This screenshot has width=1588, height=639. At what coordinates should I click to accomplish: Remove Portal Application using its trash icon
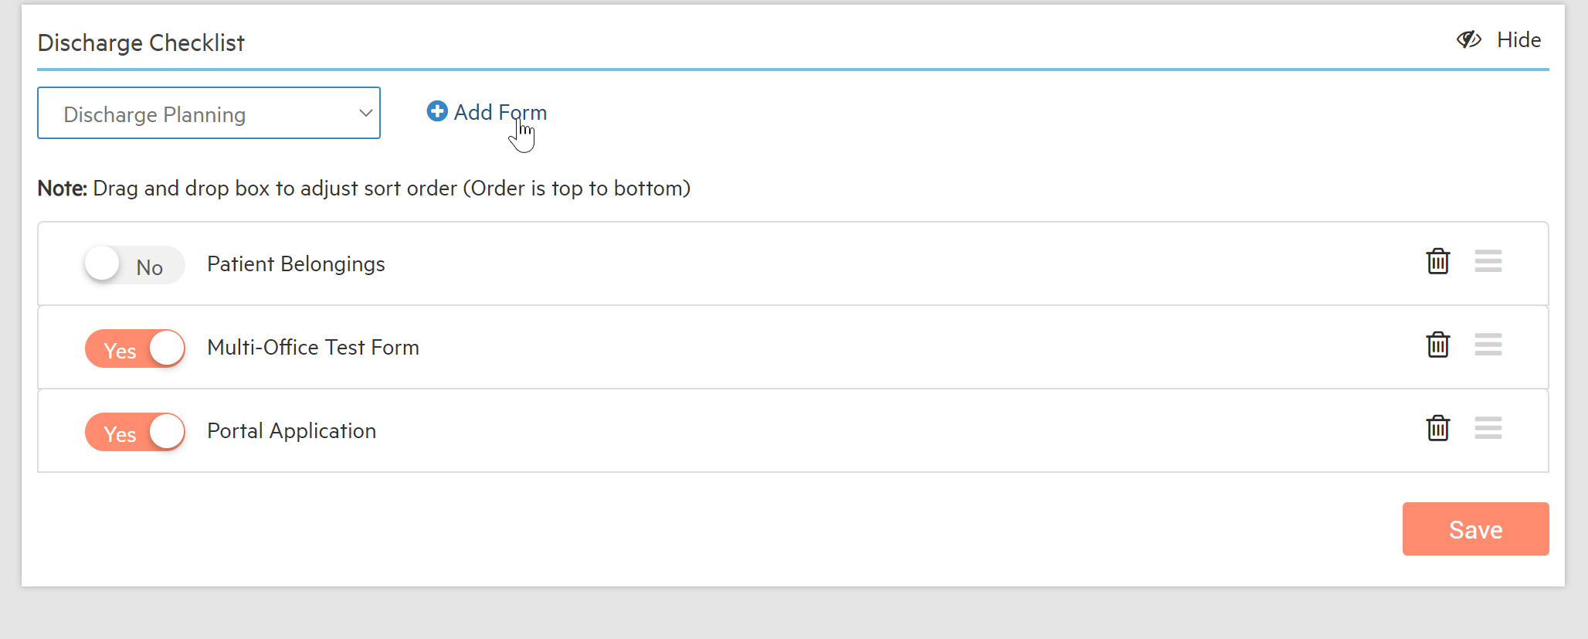point(1437,428)
